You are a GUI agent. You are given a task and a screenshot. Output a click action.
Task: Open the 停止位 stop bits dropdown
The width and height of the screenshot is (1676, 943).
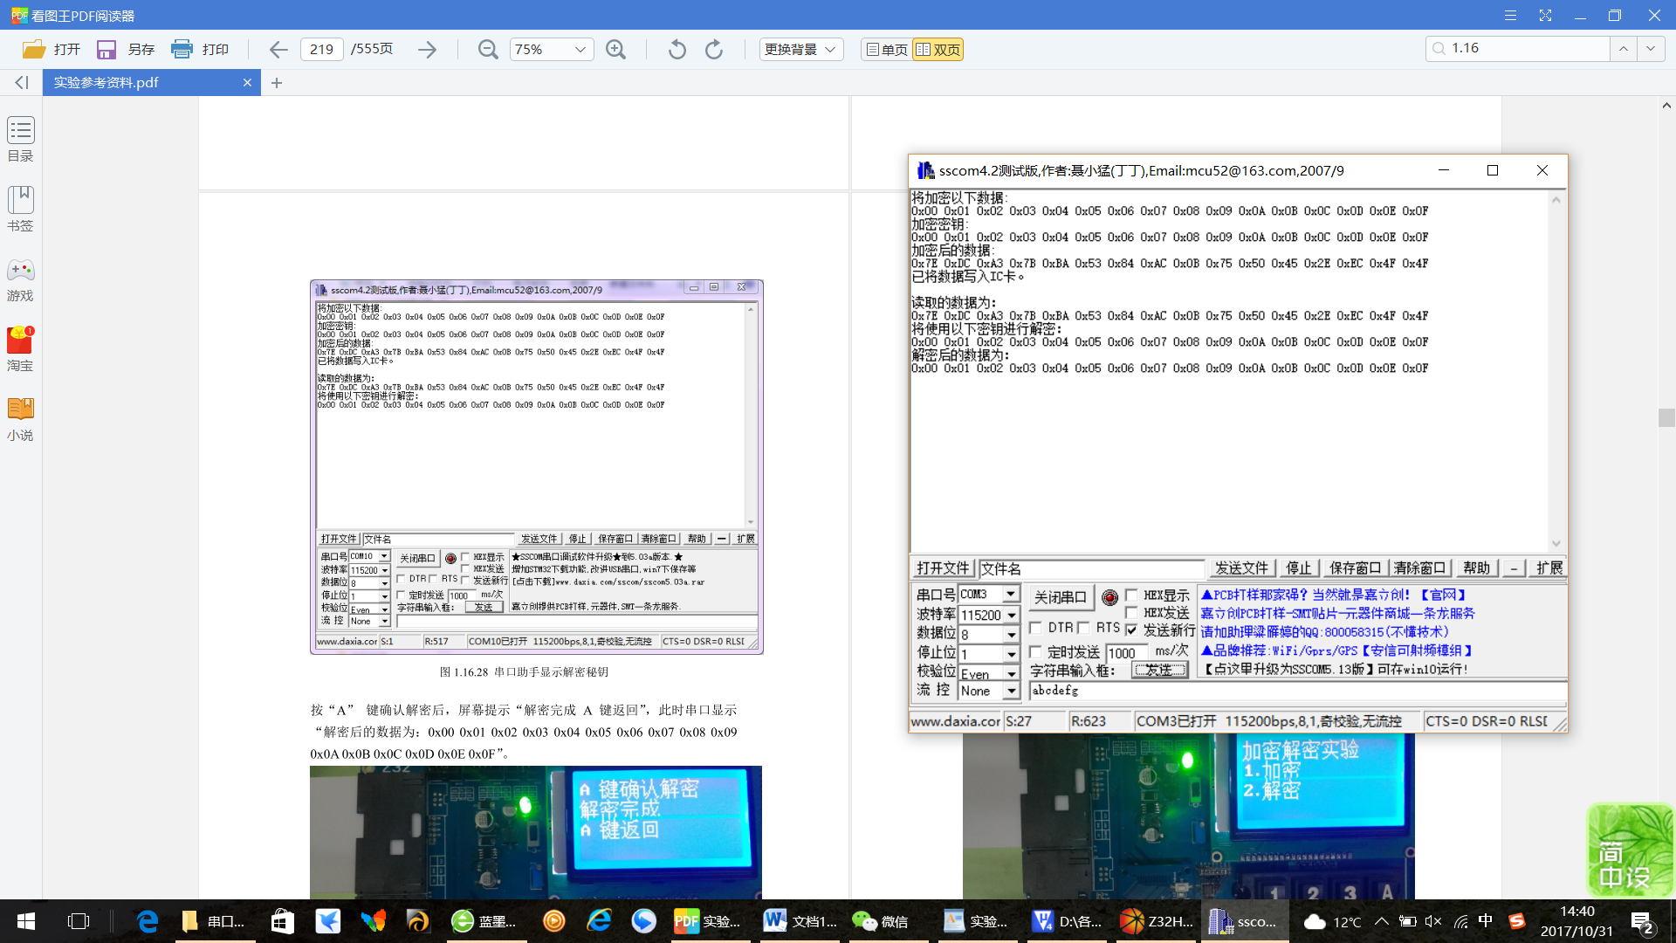[1011, 654]
